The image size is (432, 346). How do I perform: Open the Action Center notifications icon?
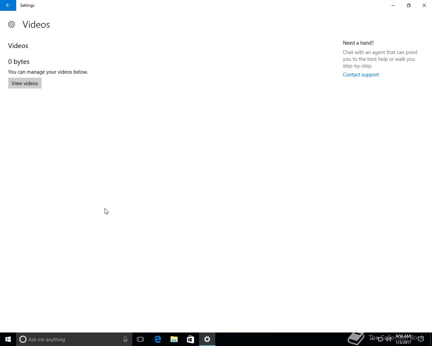(x=421, y=339)
